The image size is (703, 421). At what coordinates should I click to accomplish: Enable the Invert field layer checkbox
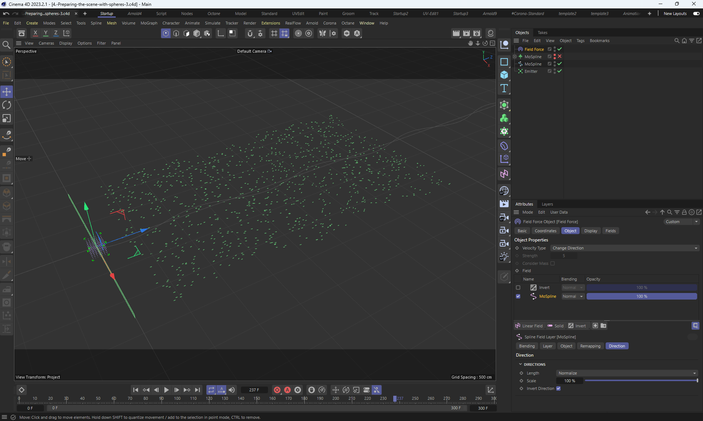tap(518, 287)
